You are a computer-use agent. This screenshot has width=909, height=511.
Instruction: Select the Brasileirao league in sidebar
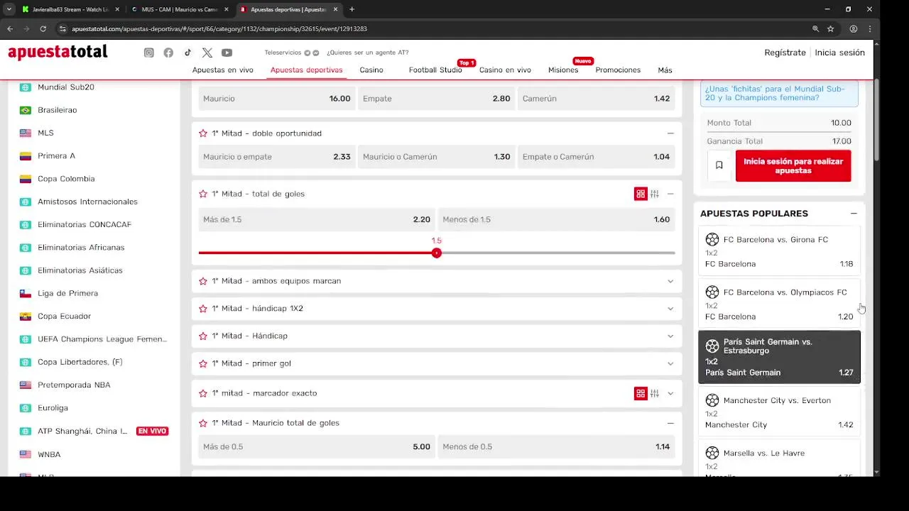tap(58, 110)
